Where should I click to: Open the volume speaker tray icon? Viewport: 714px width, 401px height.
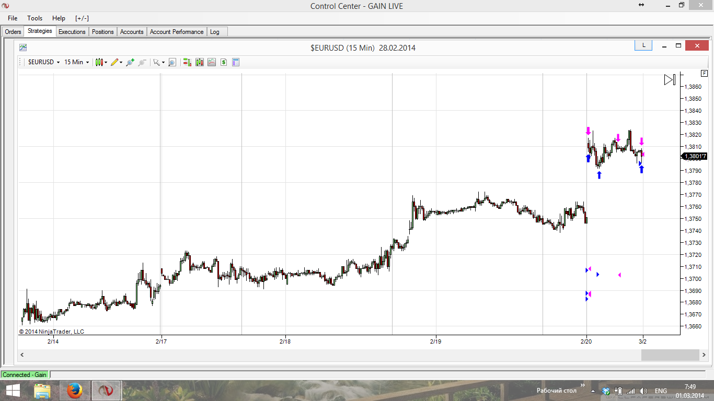pyautogui.click(x=643, y=391)
